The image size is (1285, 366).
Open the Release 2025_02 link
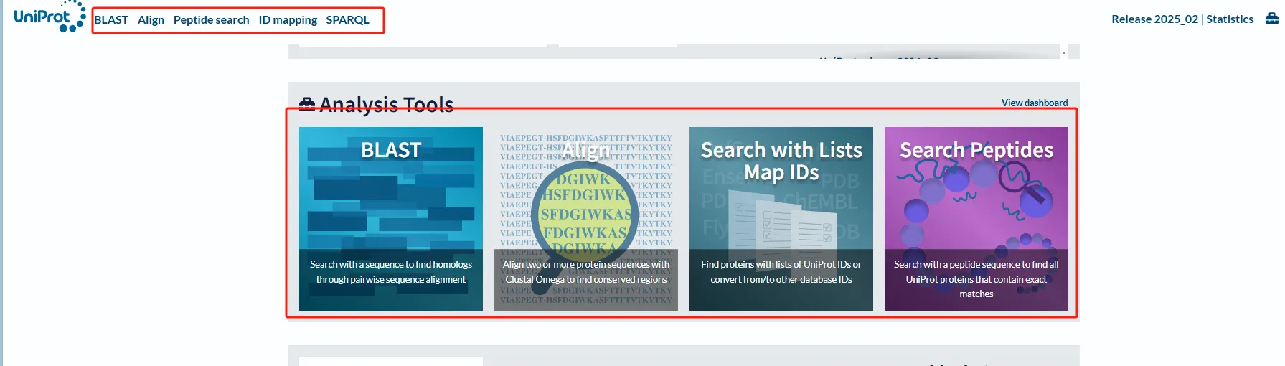point(1154,19)
